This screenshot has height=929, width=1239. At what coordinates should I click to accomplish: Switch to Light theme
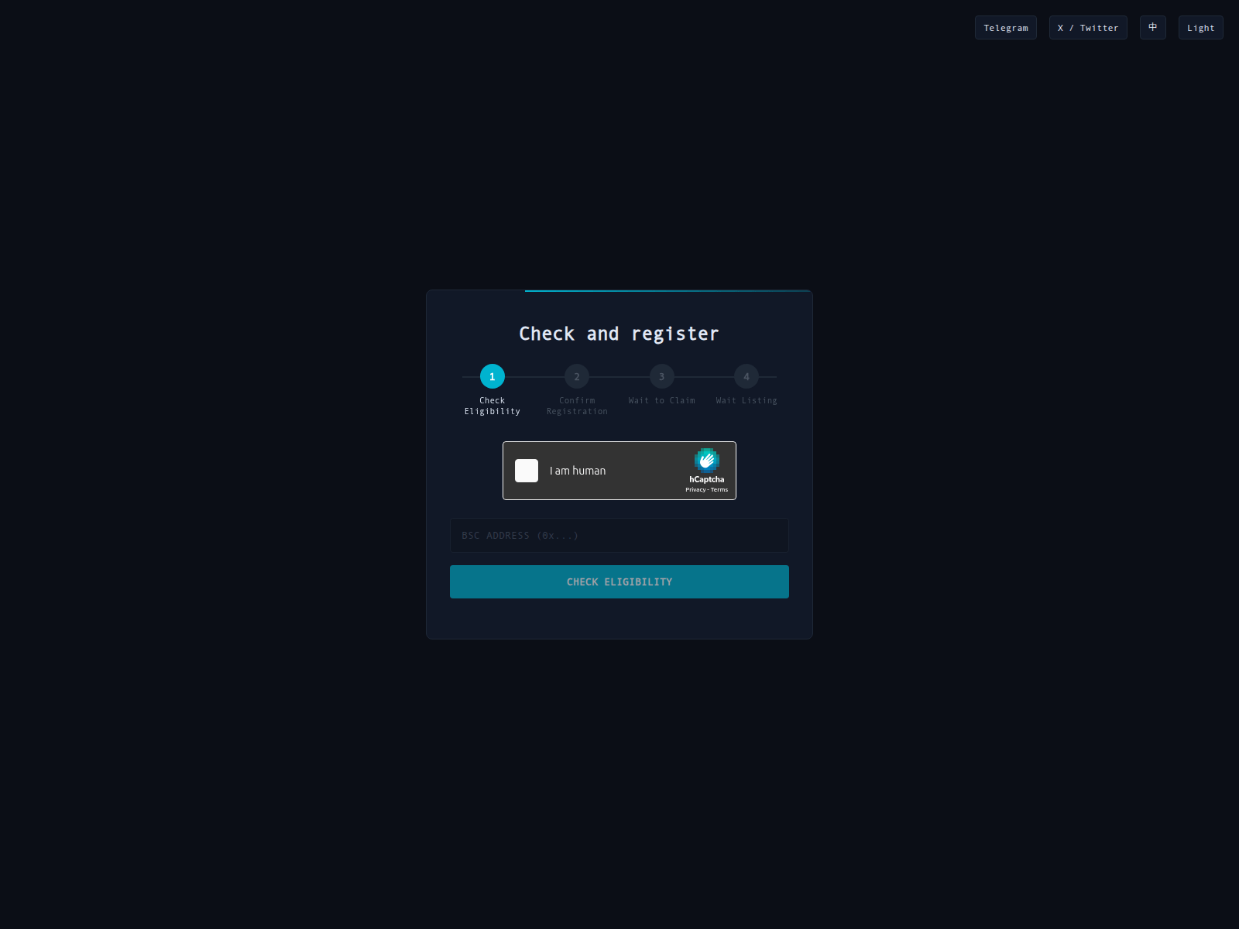tap(1200, 27)
